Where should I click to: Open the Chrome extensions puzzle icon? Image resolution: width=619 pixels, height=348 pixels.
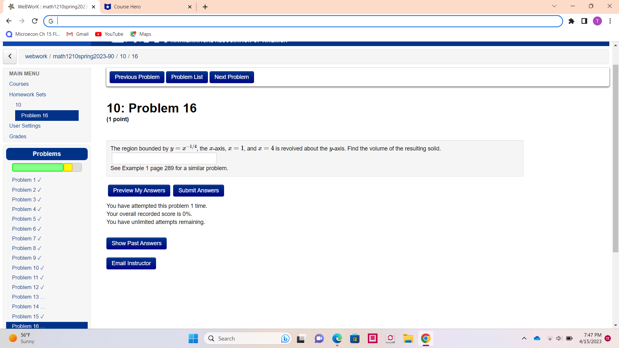572,21
